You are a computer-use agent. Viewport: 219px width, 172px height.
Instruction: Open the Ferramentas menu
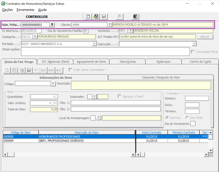(x=25, y=10)
